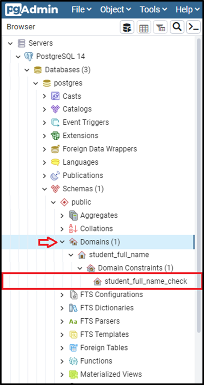204x385 pixels.
Task: Open the Query Tool toolbar icon
Action: click(127, 27)
